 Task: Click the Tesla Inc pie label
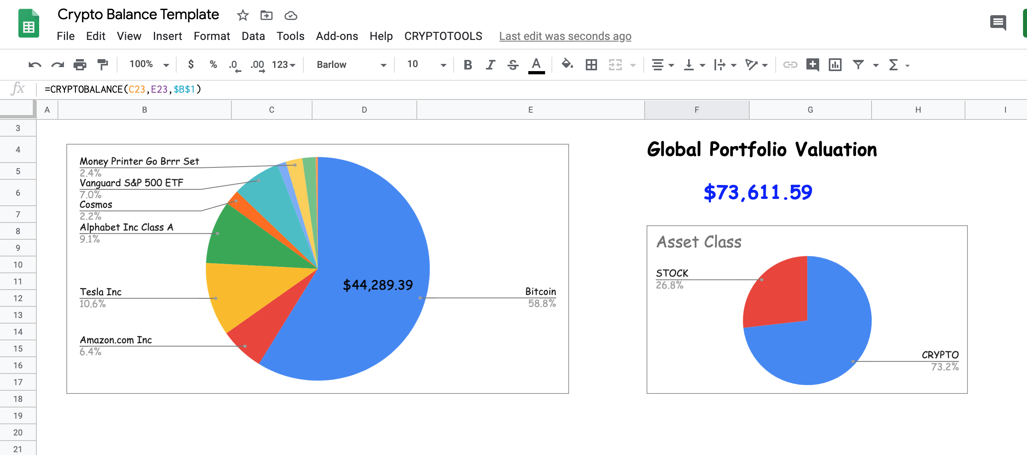pos(100,292)
